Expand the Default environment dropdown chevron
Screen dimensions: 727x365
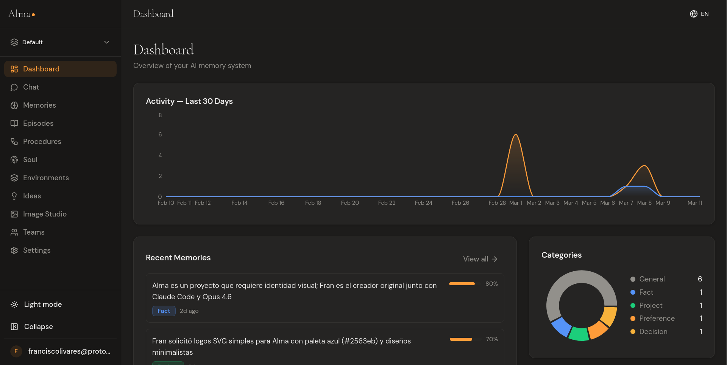(x=107, y=42)
